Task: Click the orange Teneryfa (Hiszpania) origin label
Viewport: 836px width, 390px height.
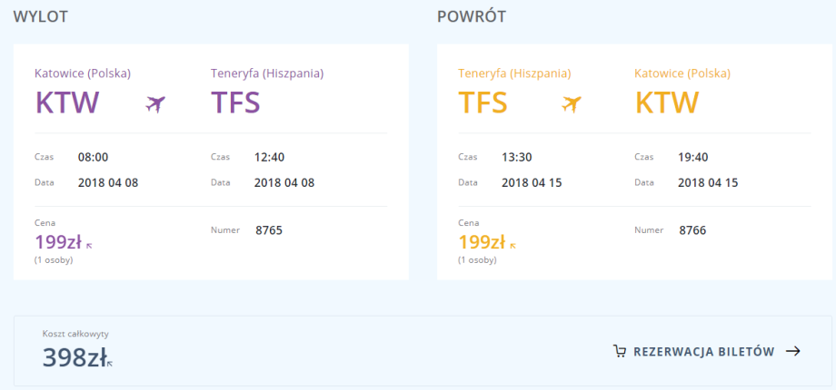Action: click(514, 73)
